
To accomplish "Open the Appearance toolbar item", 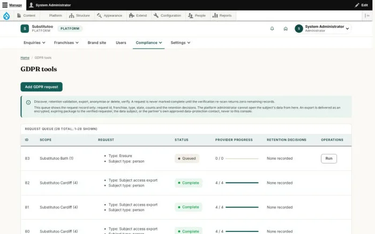I will [109, 15].
